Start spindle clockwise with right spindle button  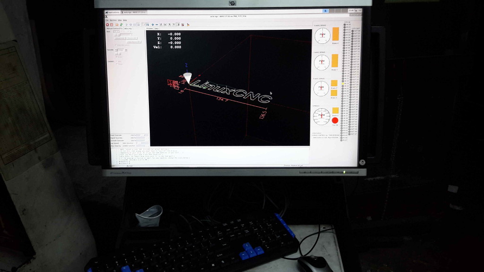point(126,50)
